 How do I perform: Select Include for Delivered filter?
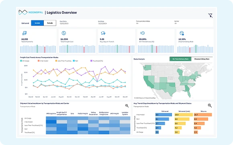[x=37, y=23]
